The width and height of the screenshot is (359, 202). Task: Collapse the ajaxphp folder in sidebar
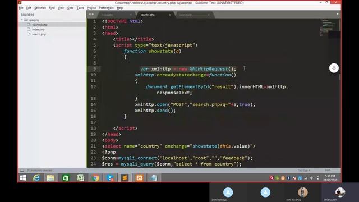click(x=22, y=20)
